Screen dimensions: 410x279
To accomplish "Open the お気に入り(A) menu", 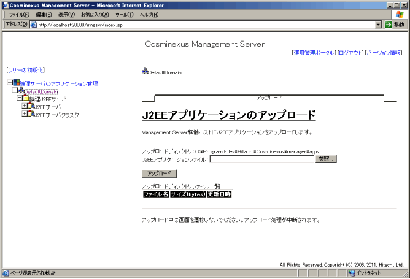I will click(x=95, y=15).
